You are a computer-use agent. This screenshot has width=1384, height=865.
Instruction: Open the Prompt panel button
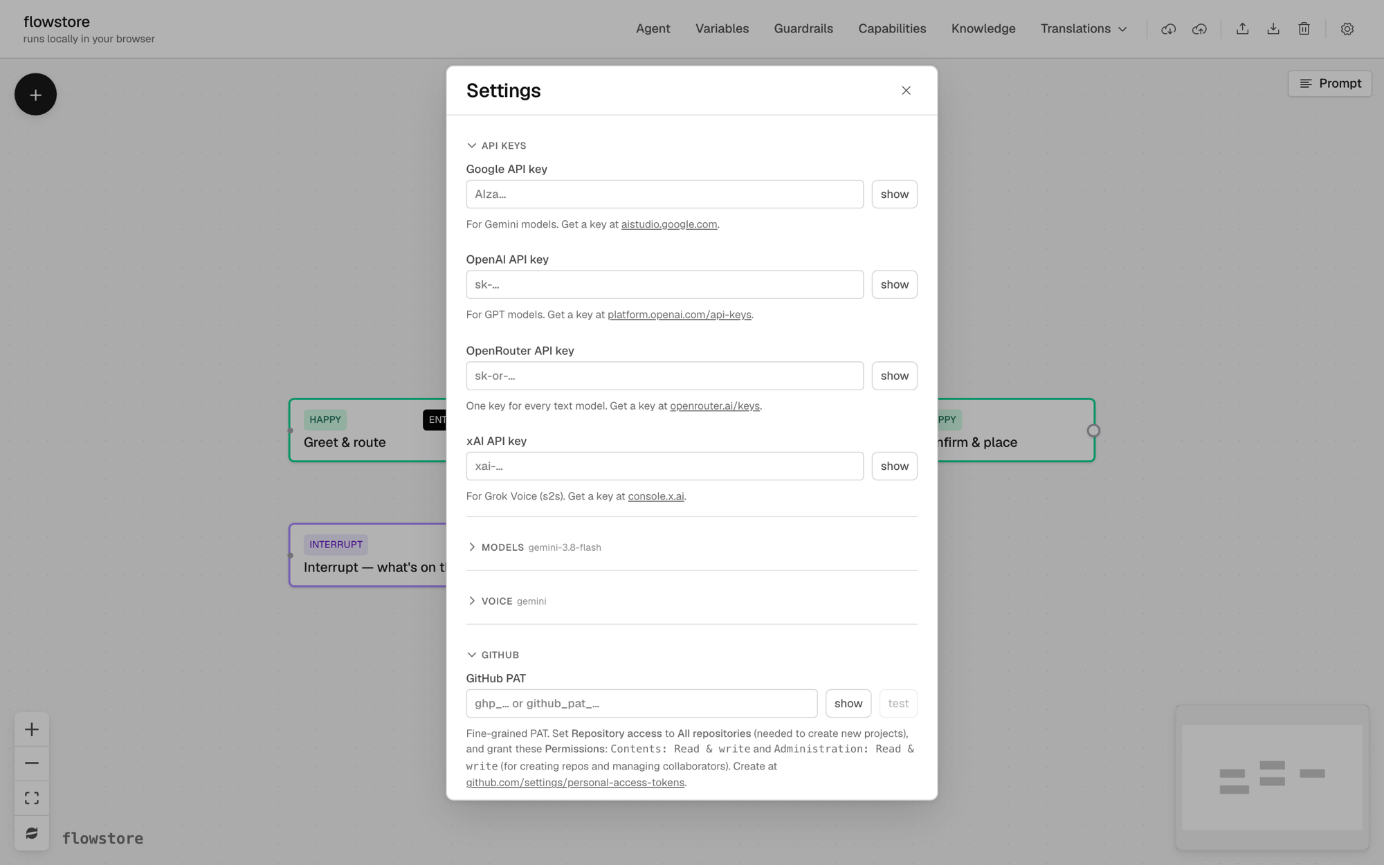click(1329, 84)
